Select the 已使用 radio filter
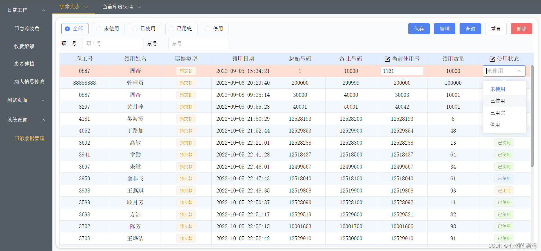The height and width of the screenshot is (251, 541). [145, 29]
